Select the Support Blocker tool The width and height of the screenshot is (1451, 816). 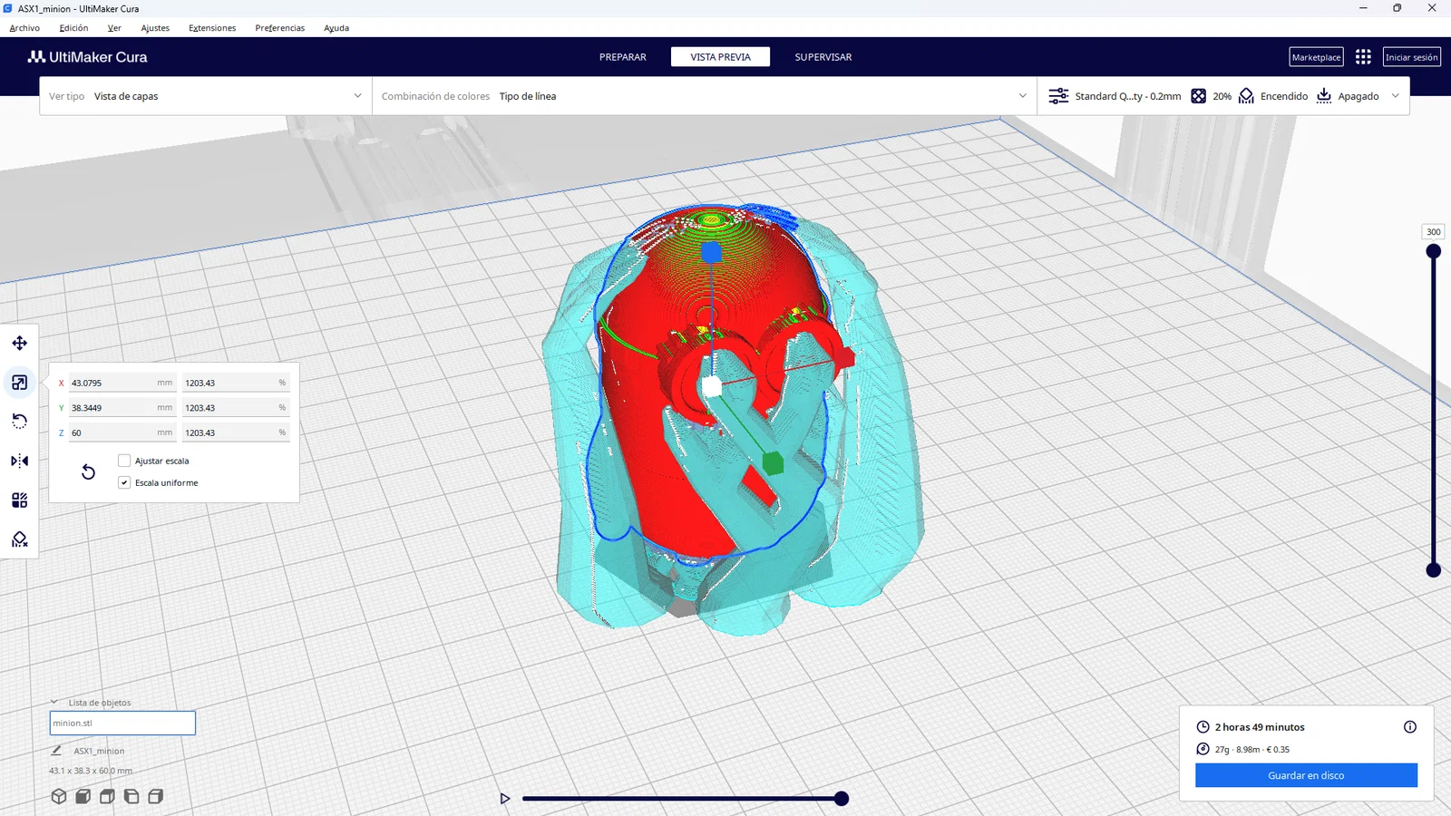pyautogui.click(x=19, y=539)
